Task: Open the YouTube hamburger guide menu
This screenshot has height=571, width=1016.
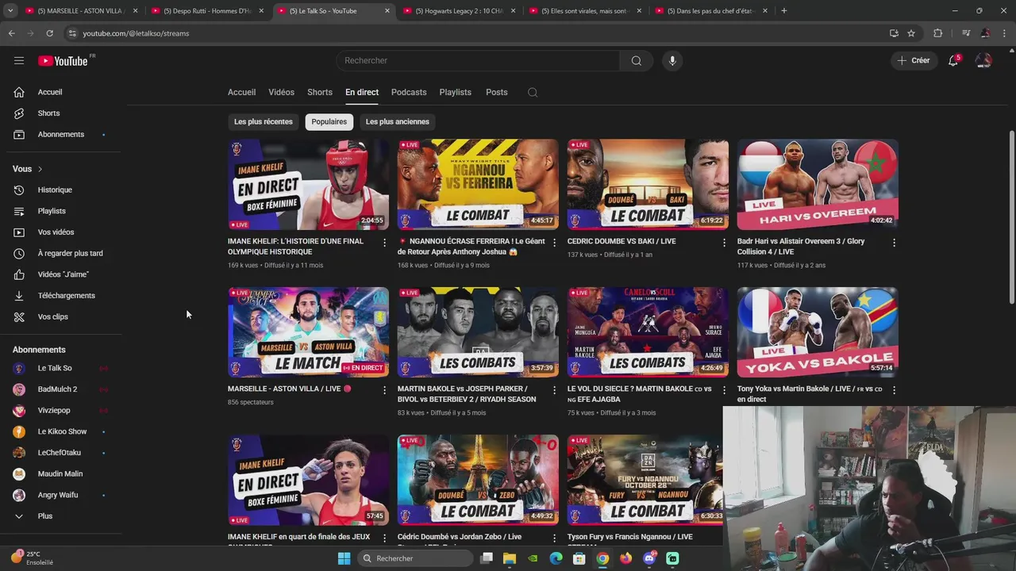Action: [19, 60]
